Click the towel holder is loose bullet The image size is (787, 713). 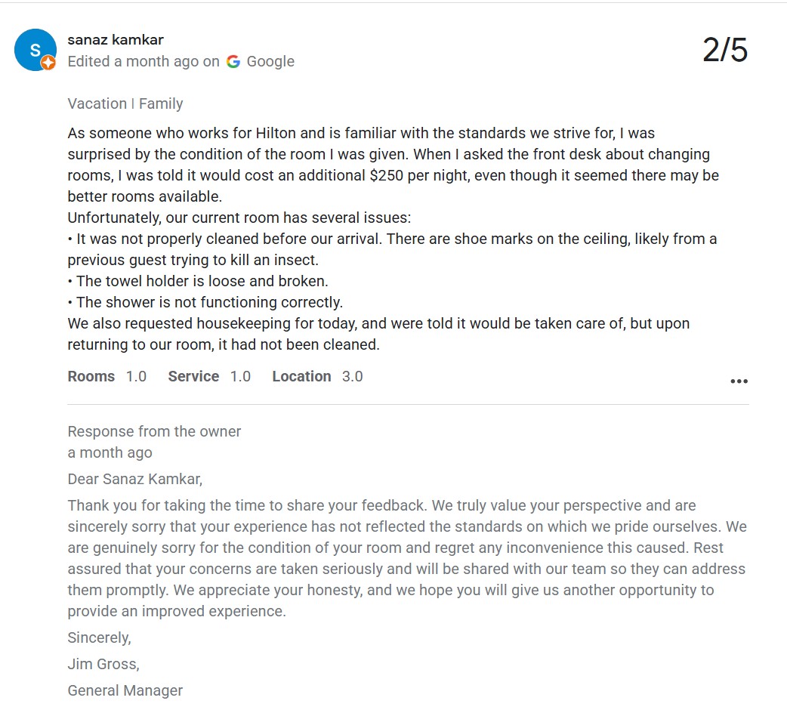click(x=198, y=281)
